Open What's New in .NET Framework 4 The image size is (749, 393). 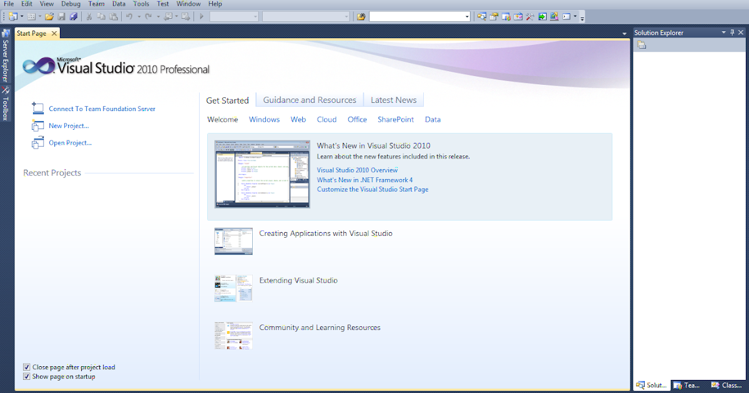(365, 180)
